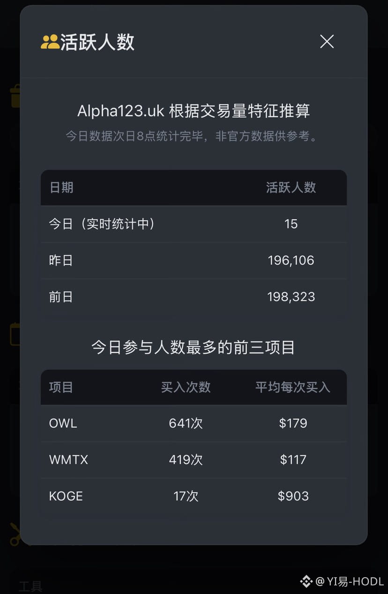Click the 今日（实时统计中） row
Viewport: 388px width, 594px height.
pos(102,224)
